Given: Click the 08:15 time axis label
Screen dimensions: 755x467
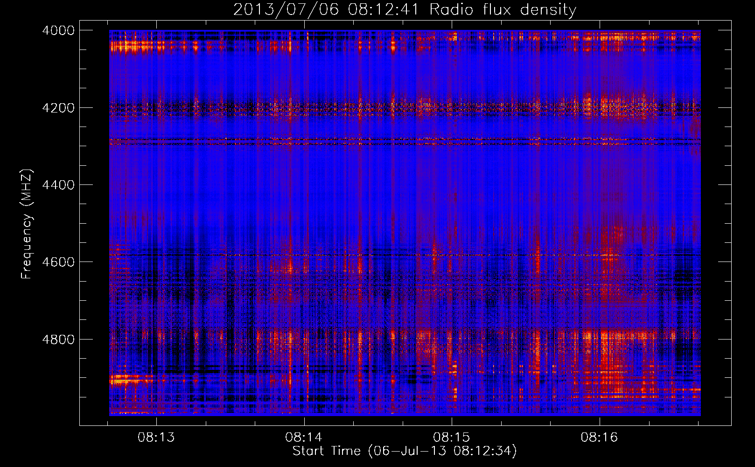Looking at the screenshot, I should [x=451, y=437].
